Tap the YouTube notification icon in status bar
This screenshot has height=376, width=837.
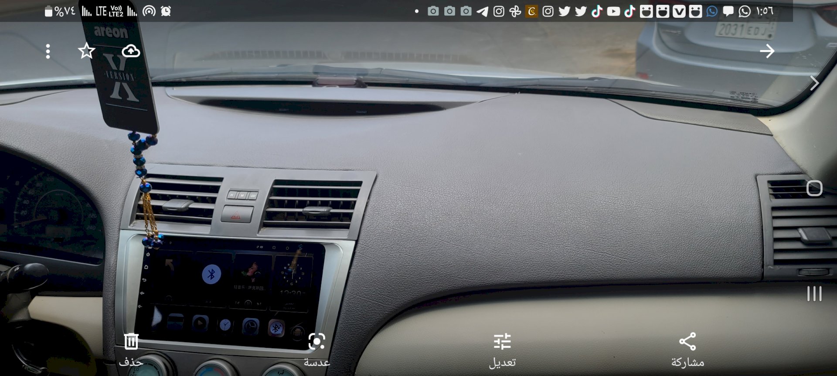tap(613, 11)
